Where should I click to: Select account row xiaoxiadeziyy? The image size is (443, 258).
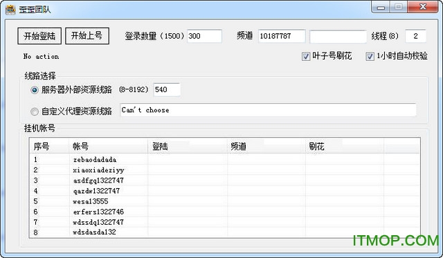224,170
